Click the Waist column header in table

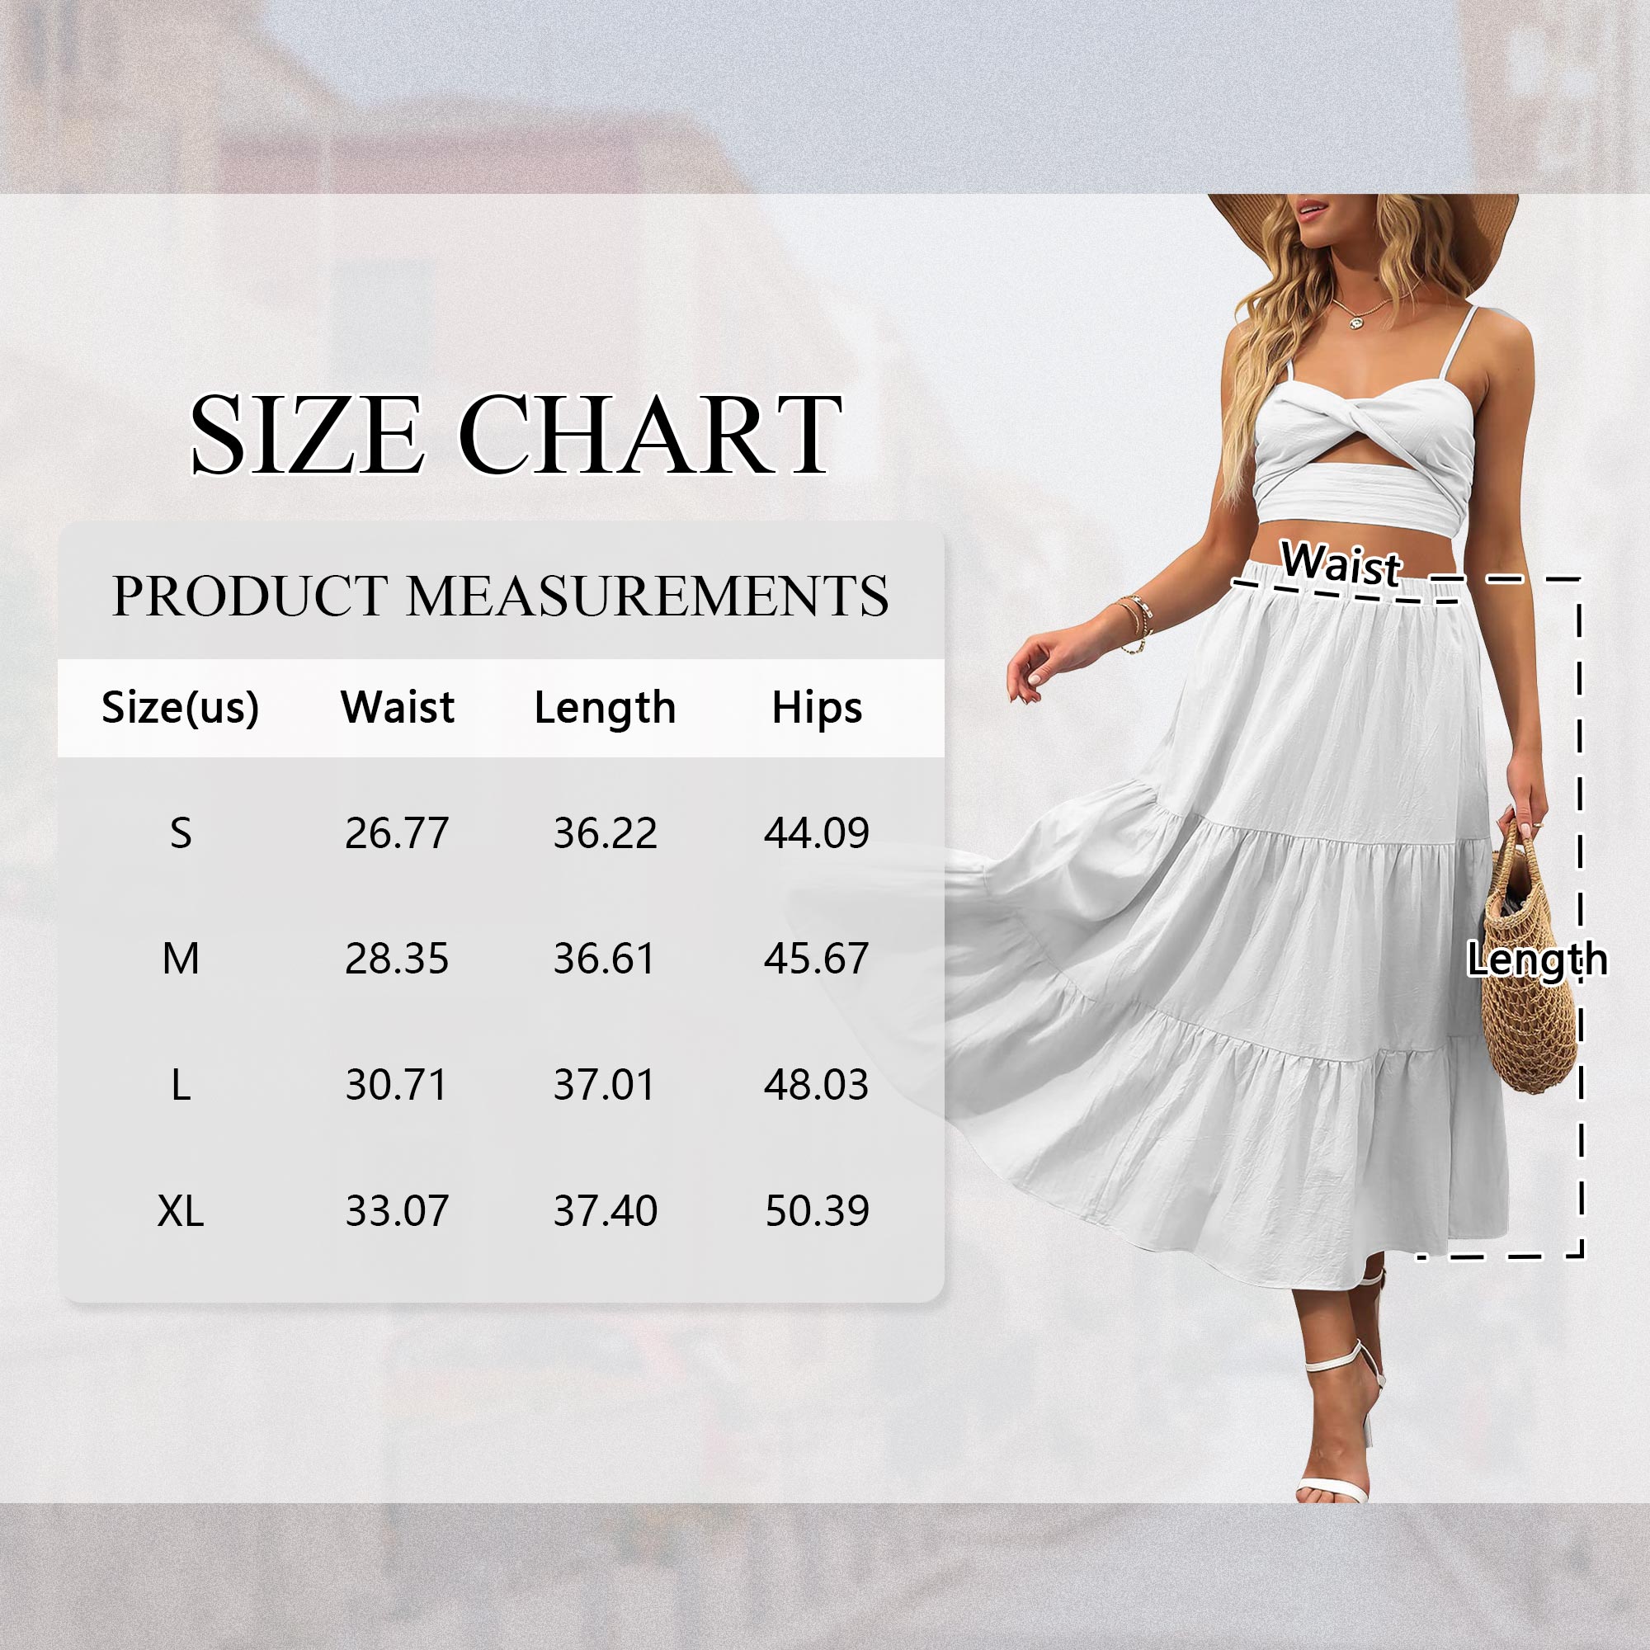(397, 707)
